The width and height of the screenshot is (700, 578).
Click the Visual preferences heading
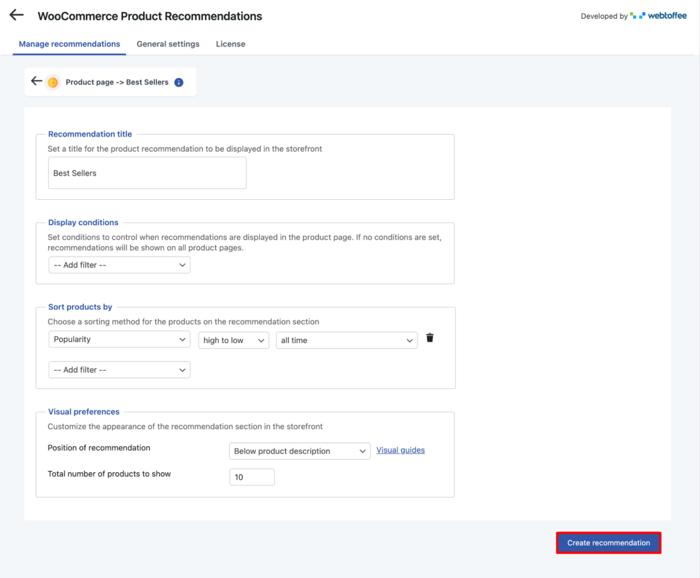84,412
